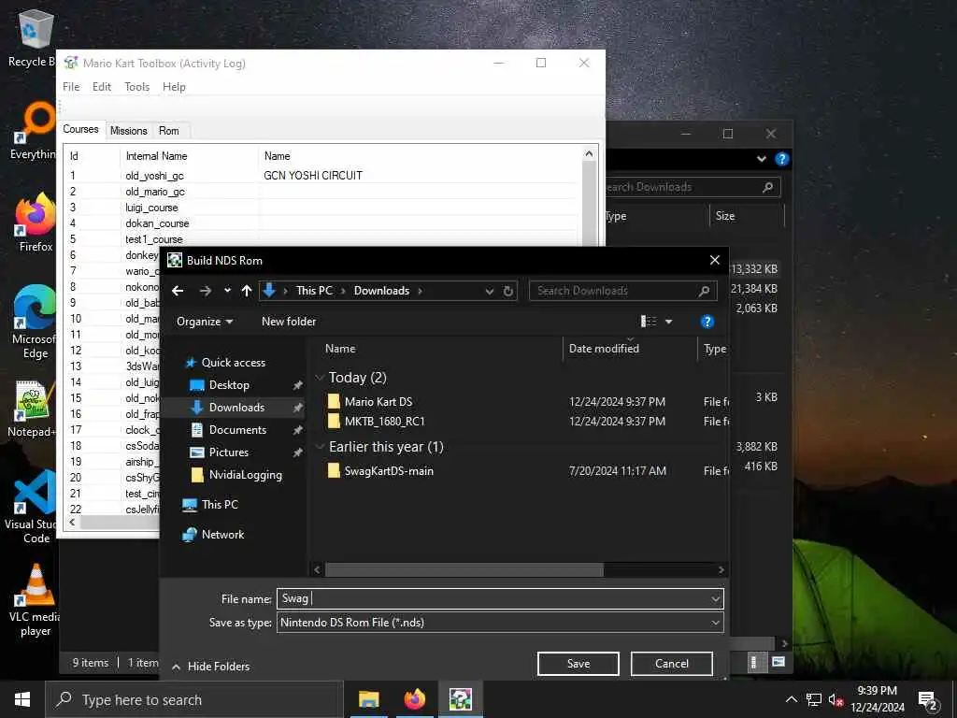
Task: Refresh the Downloads folder listing
Action: pyautogui.click(x=507, y=292)
